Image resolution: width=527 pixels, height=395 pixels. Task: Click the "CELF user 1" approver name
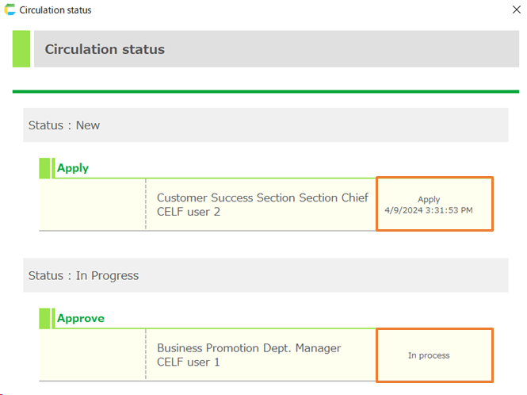[x=189, y=362]
